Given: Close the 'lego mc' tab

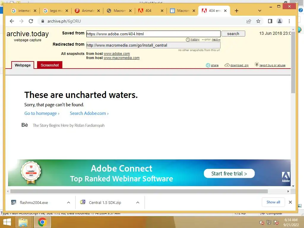Looking at the screenshot, I should coord(67,11).
